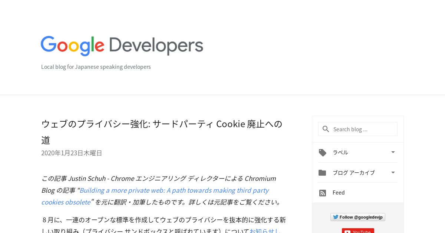Click the blog archive folder icon

pyautogui.click(x=322, y=173)
